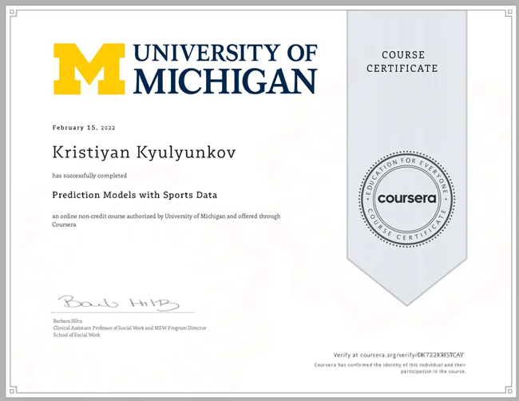Click the Coursera course certificate seal

406,199
